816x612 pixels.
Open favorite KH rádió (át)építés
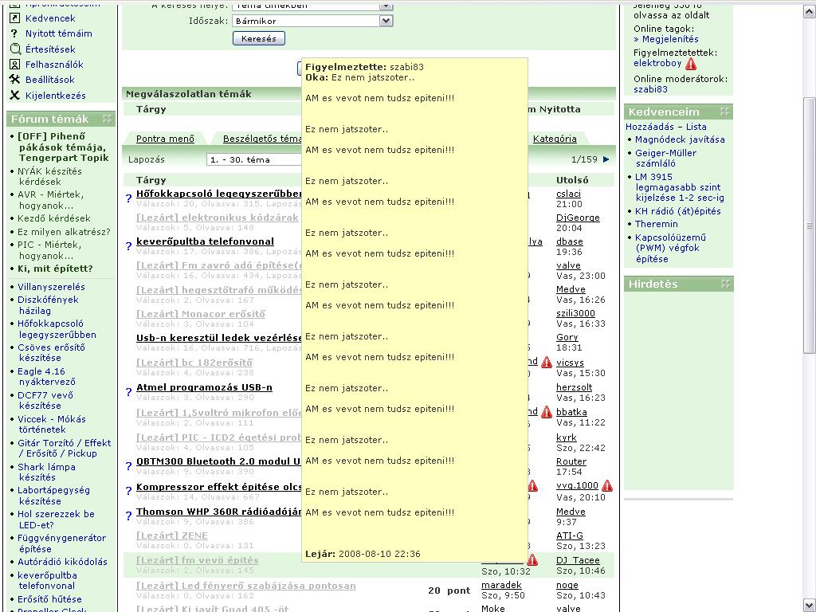tap(677, 211)
